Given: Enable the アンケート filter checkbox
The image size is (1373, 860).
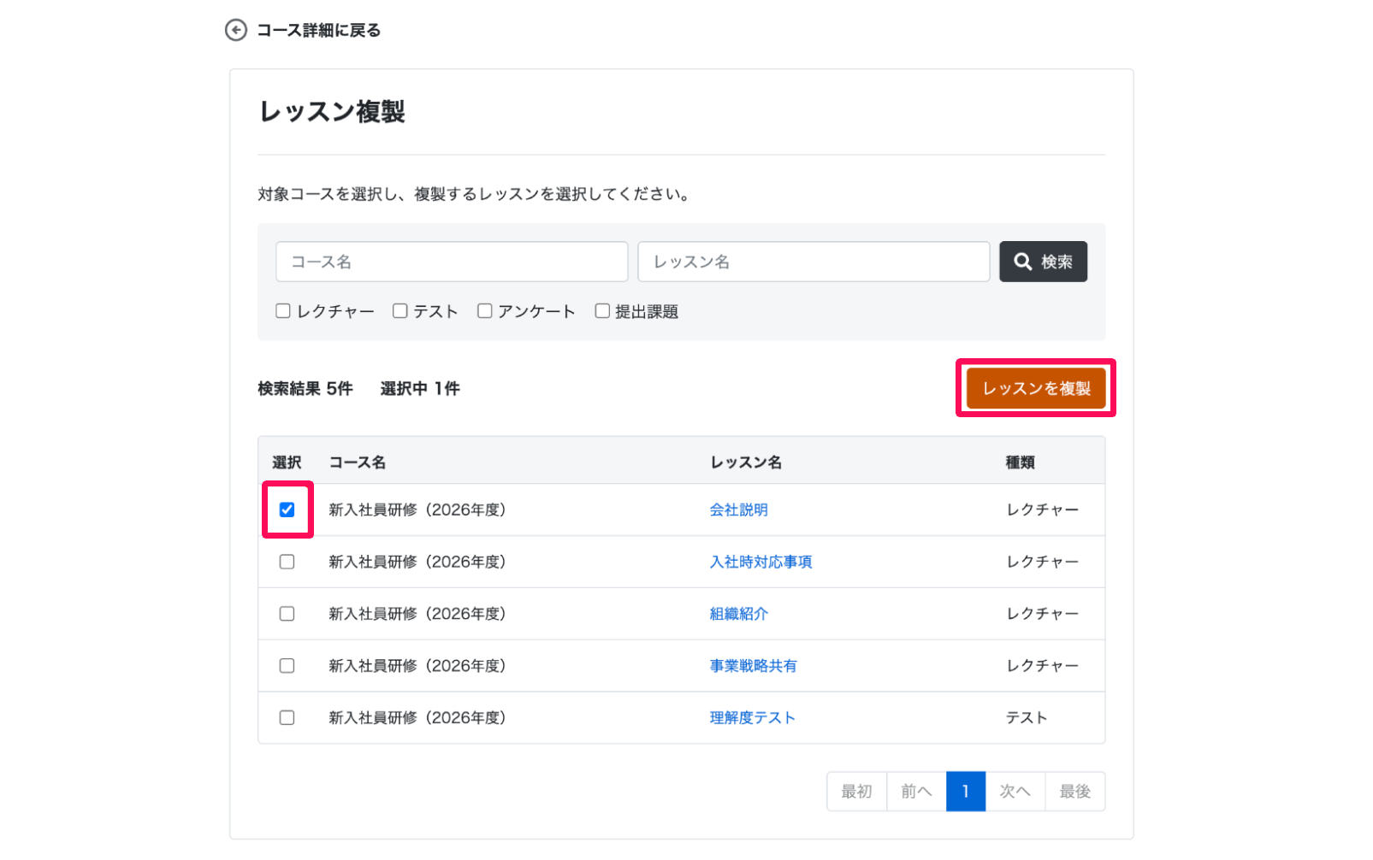Looking at the screenshot, I should 484,311.
